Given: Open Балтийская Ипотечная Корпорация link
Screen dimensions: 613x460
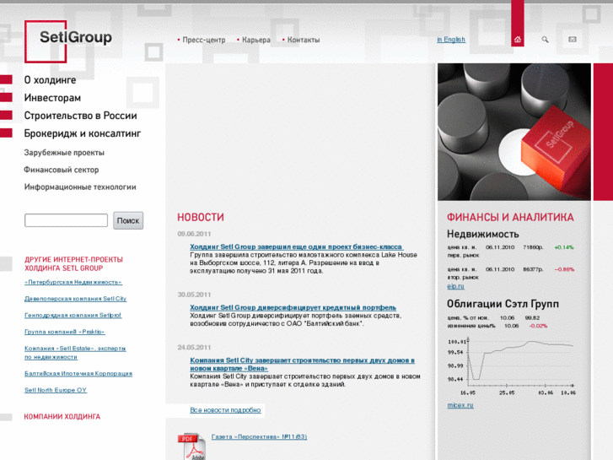Looking at the screenshot, I should tap(78, 373).
